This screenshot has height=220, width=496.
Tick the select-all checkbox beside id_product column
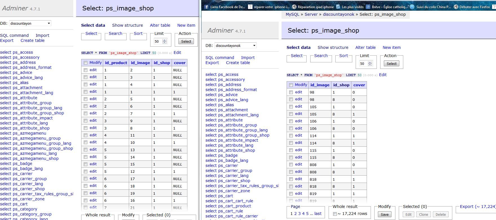point(86,63)
